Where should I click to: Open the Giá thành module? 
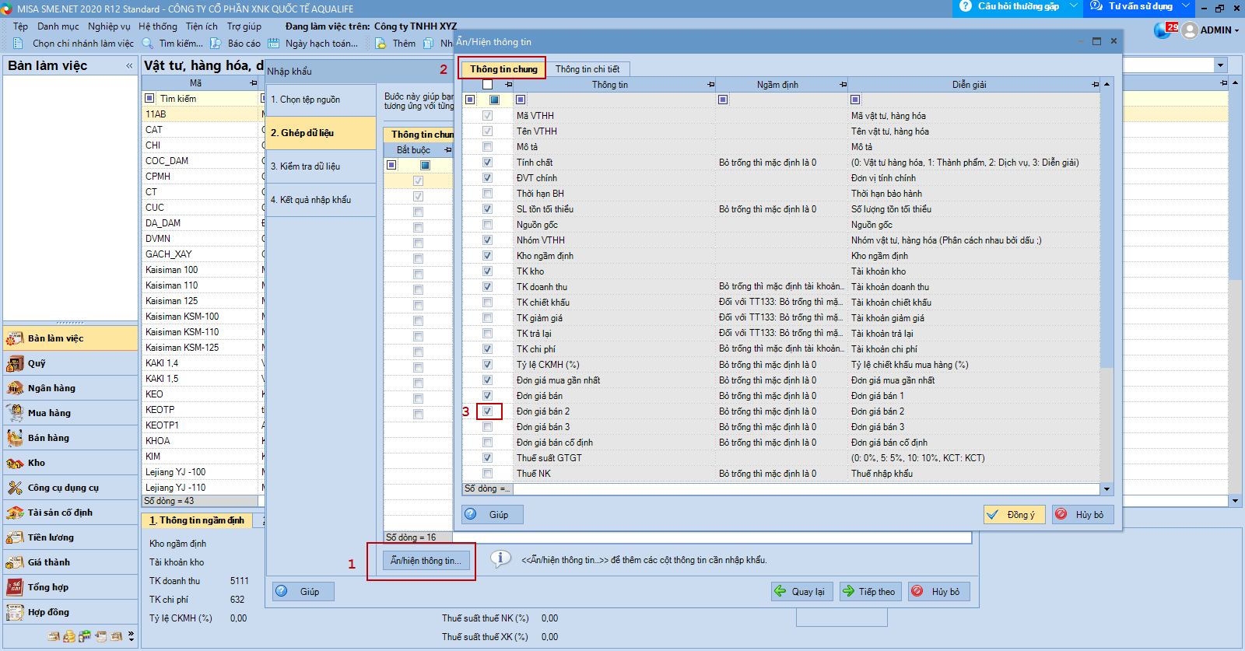(70, 562)
